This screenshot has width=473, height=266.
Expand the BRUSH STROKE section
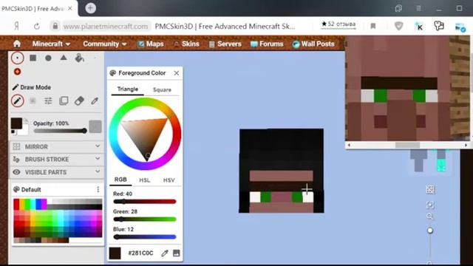pos(57,160)
